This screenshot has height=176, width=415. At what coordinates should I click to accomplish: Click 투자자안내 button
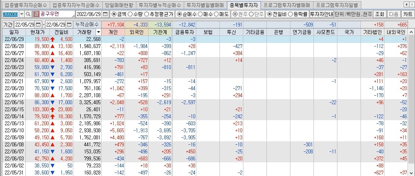click(322, 14)
